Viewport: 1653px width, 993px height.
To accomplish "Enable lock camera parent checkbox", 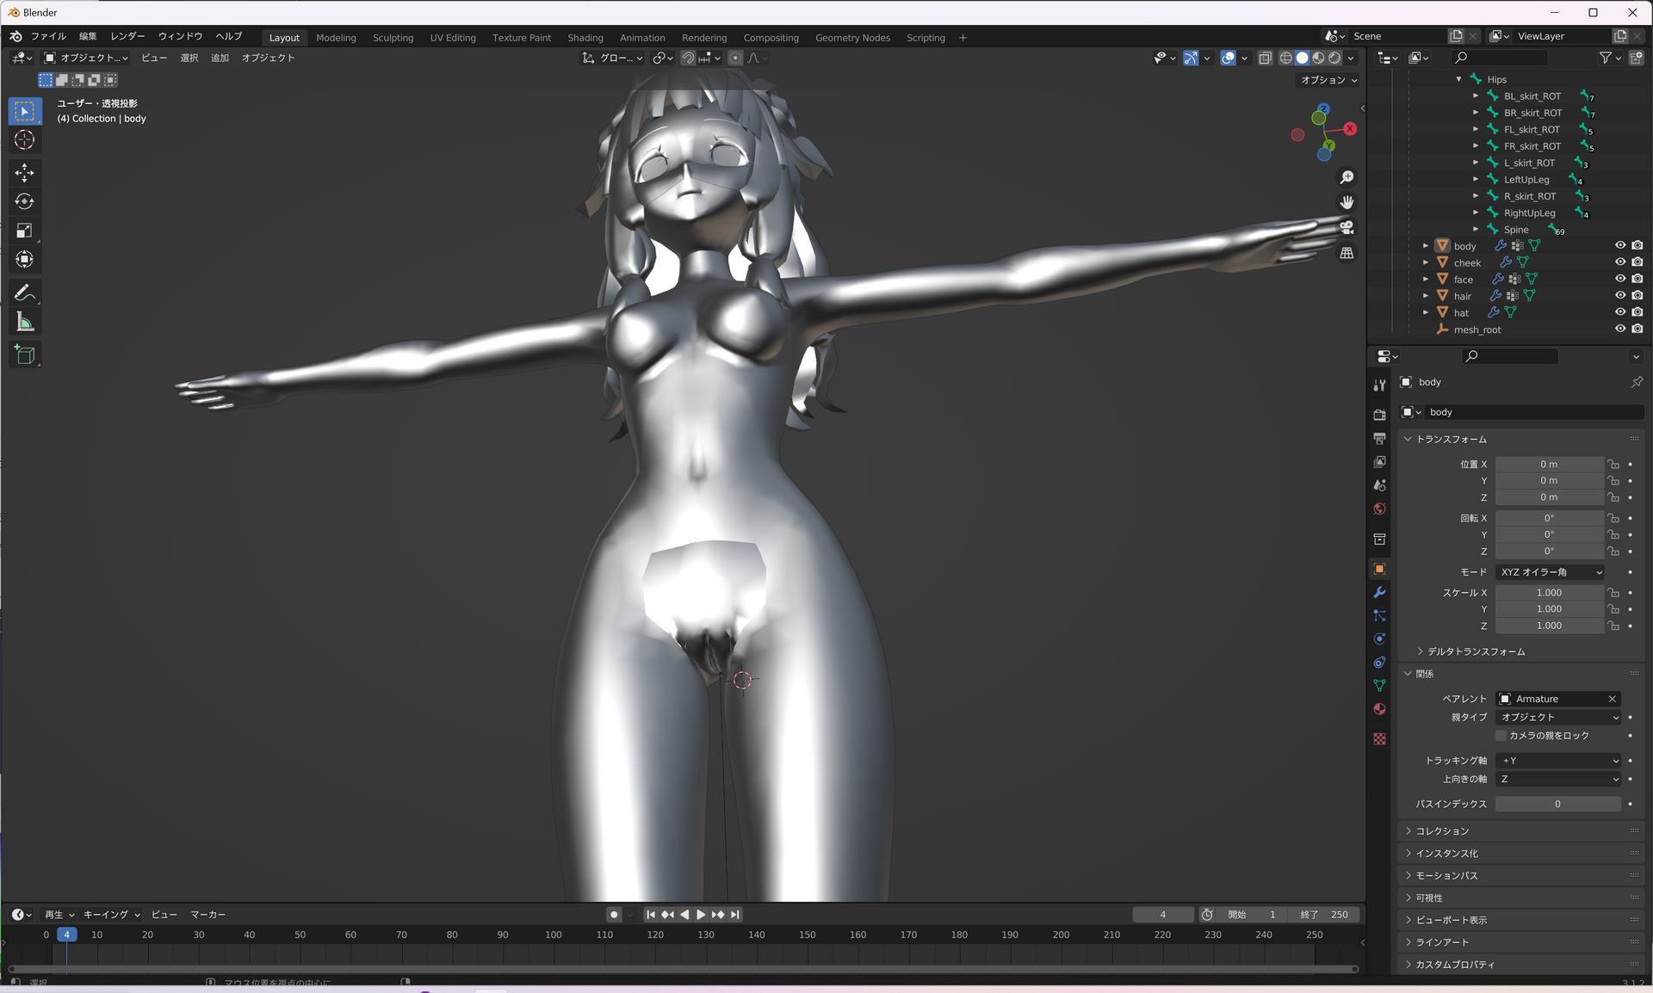I will click(1501, 736).
